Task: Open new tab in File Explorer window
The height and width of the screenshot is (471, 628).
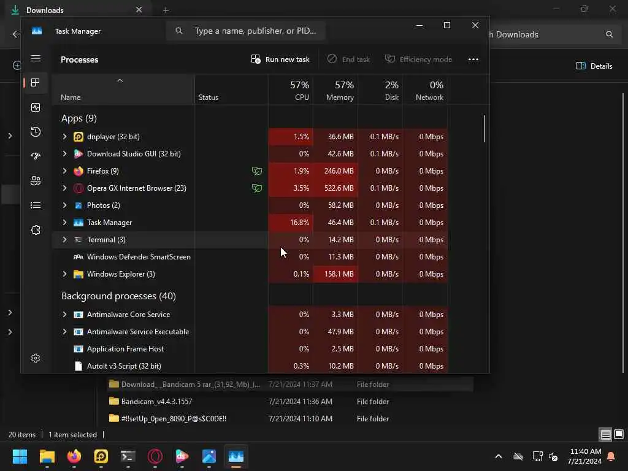Action: (x=166, y=10)
